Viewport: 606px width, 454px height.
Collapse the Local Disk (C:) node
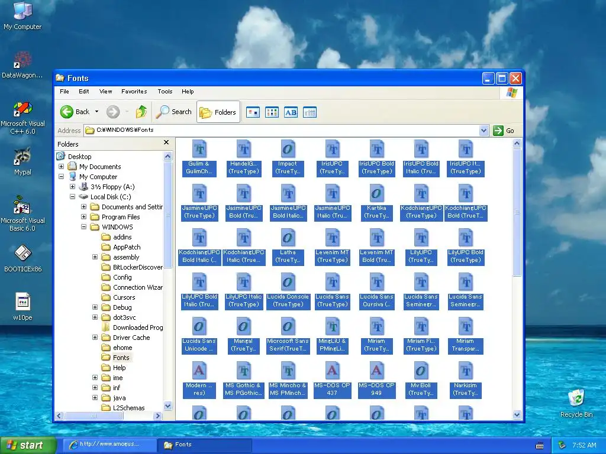pos(72,196)
